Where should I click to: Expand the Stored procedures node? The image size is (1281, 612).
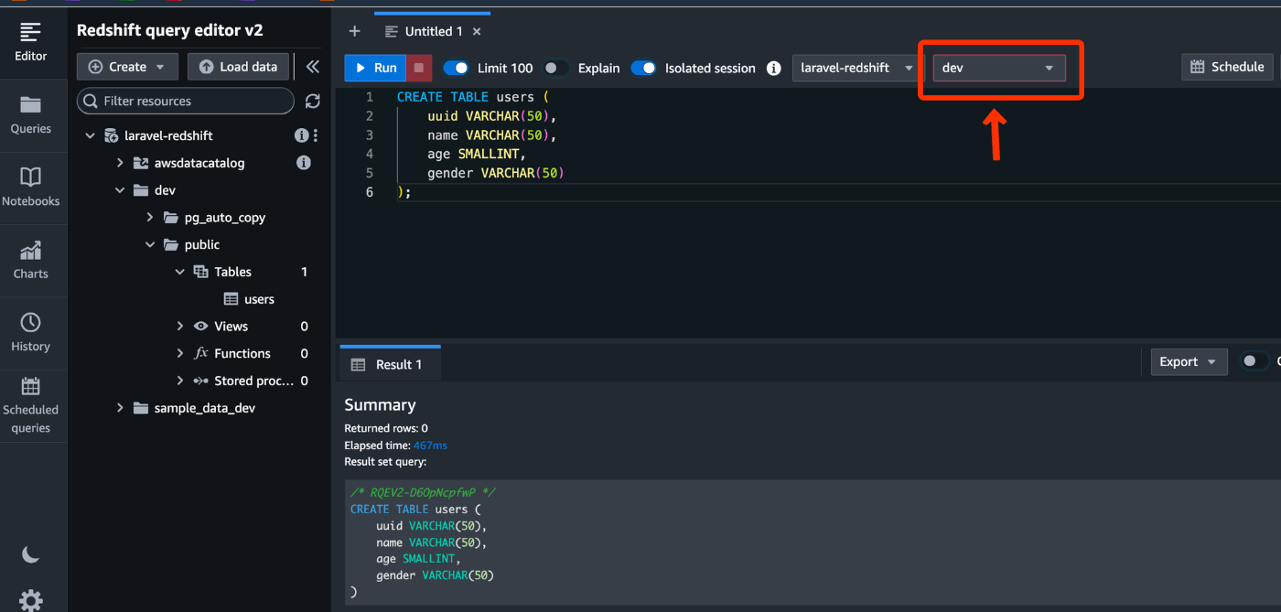coord(180,381)
